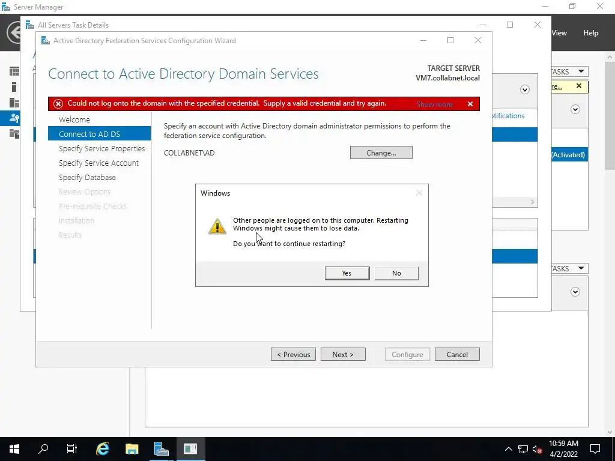Show hidden system tray icons
Viewport: 615px width, 461px height.
[508, 449]
